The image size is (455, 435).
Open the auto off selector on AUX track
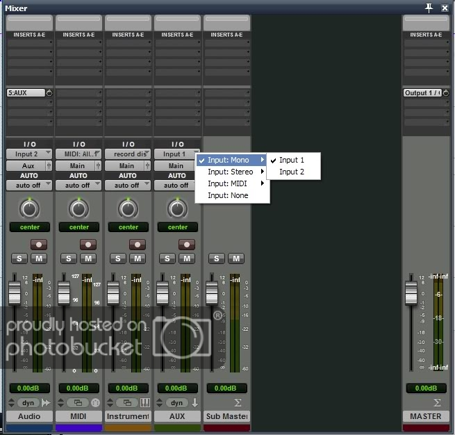[x=177, y=185]
